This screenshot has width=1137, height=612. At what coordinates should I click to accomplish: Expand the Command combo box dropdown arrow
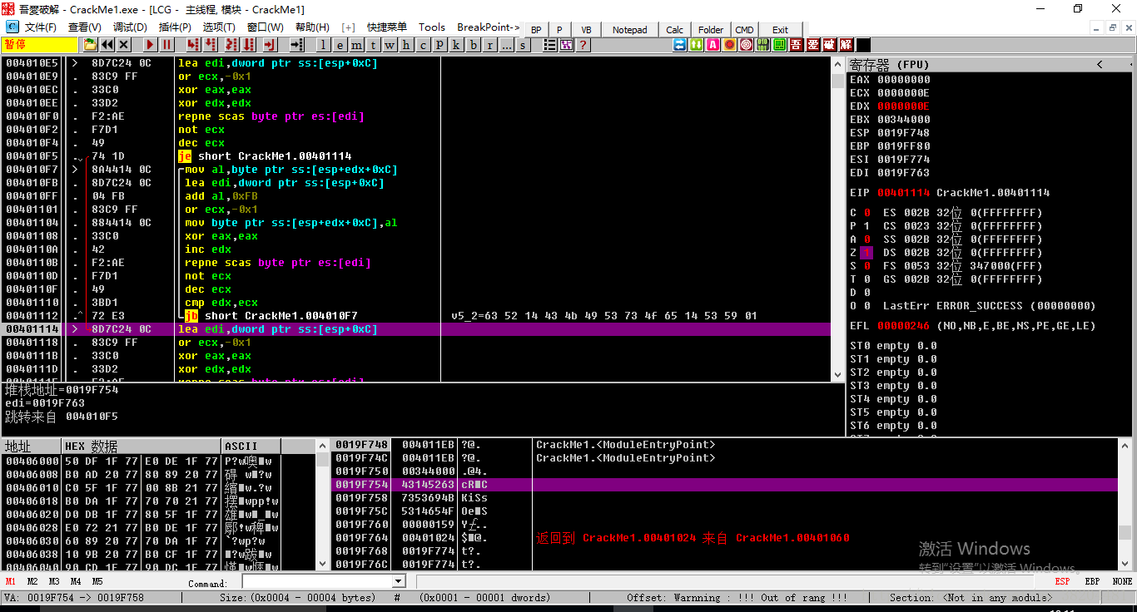399,581
